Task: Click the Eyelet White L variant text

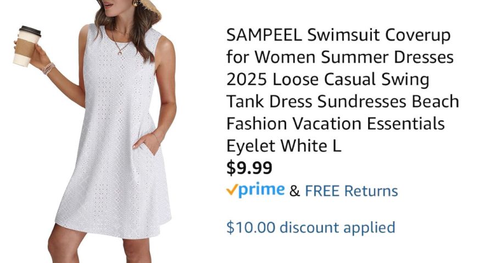Action: 283,146
